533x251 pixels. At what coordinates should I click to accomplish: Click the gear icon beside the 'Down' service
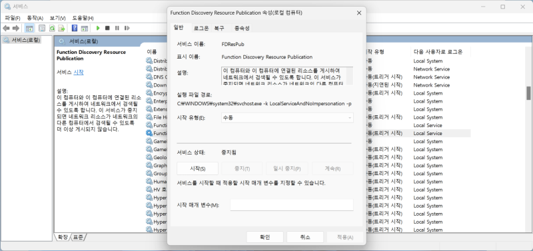click(x=149, y=85)
